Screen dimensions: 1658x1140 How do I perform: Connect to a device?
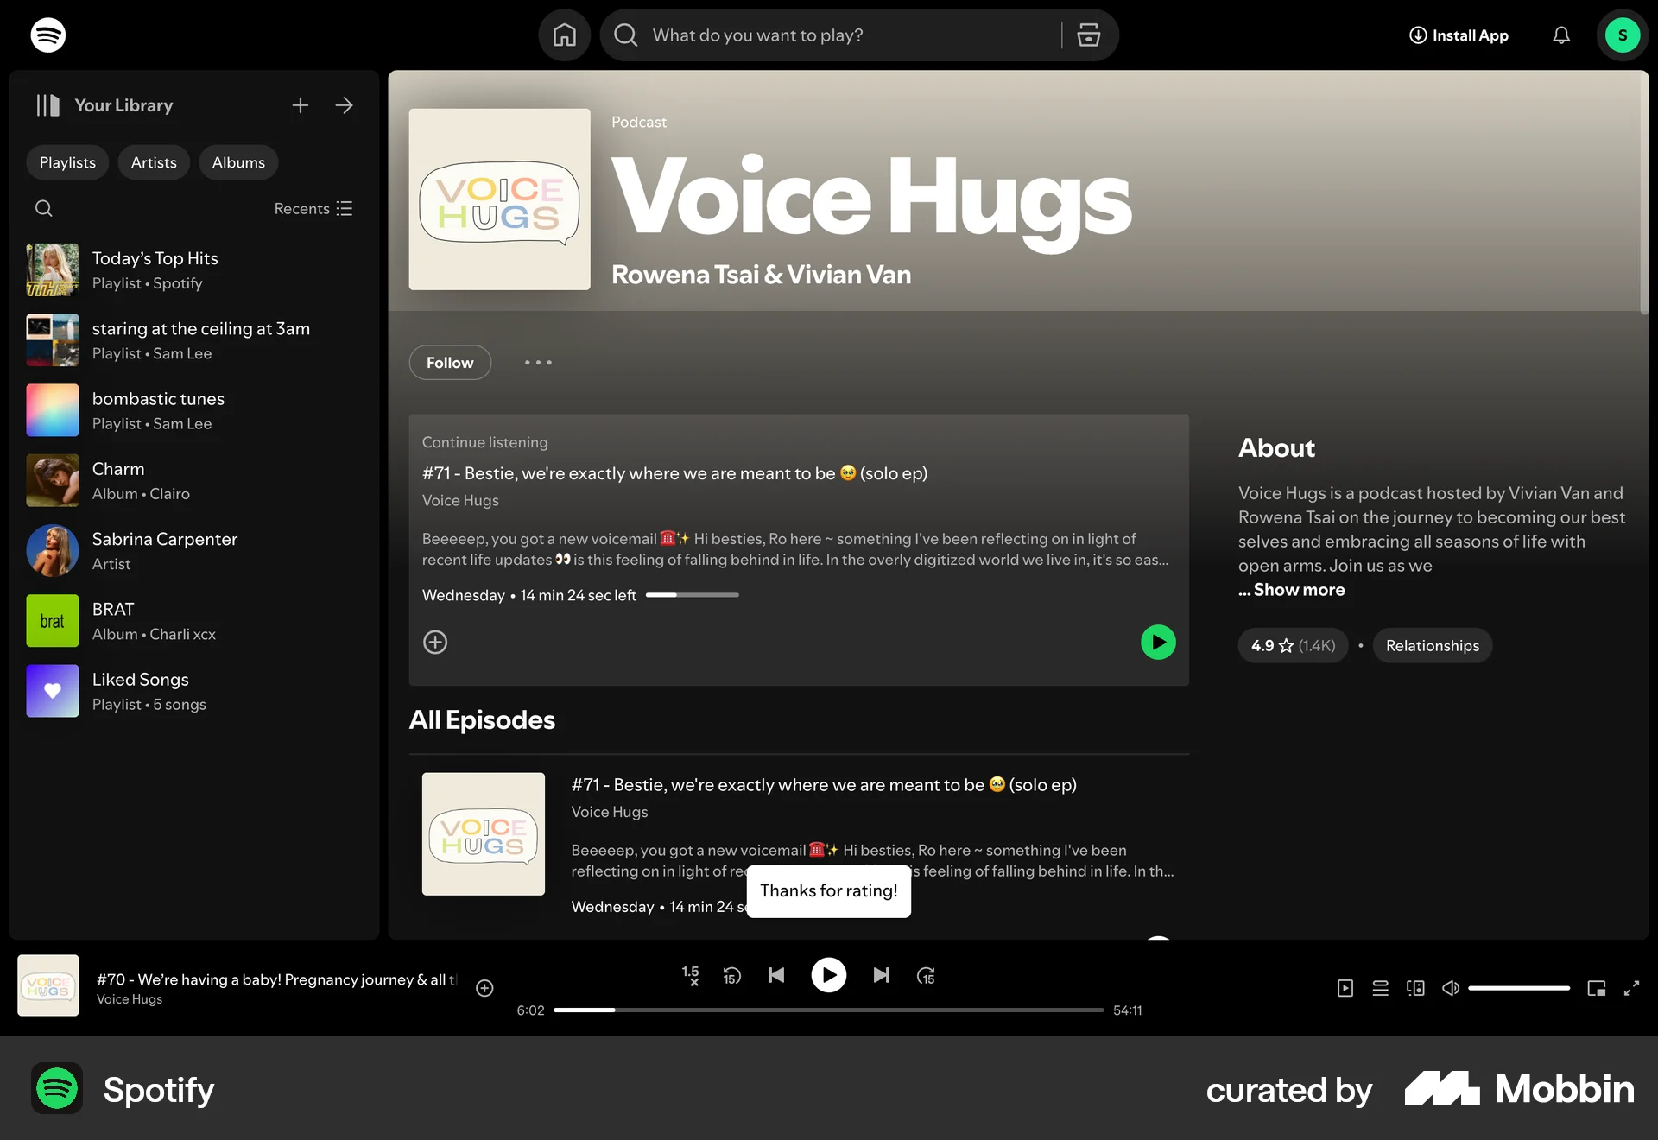pyautogui.click(x=1415, y=988)
